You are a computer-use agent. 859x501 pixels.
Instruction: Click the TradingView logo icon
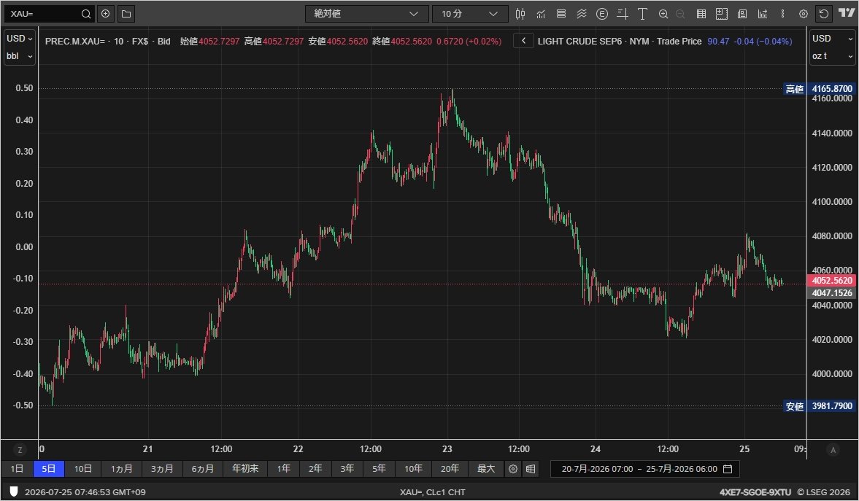coord(846,12)
